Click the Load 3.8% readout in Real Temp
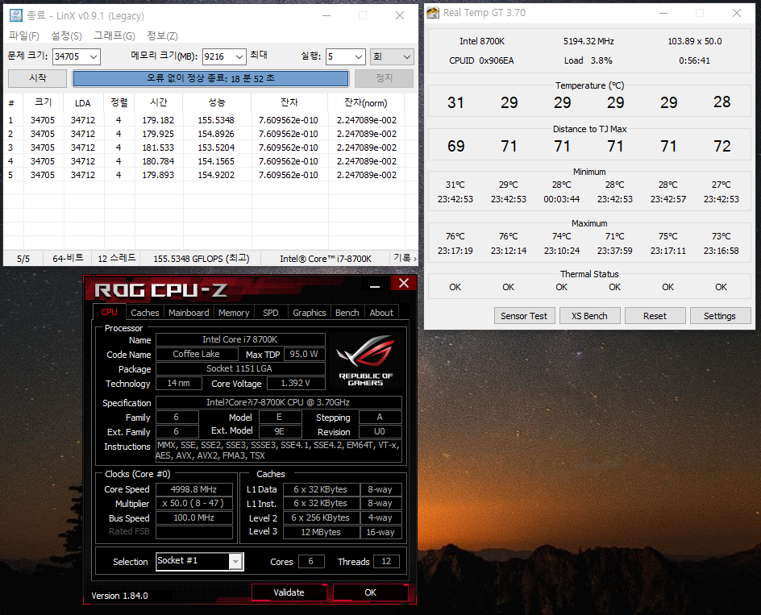This screenshot has height=615, width=761. click(x=588, y=60)
